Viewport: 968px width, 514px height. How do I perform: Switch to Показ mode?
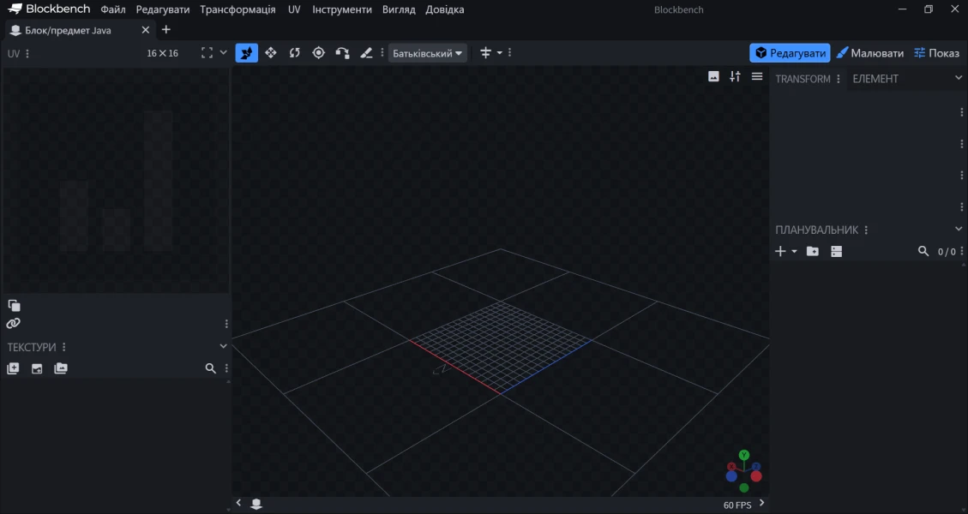936,53
